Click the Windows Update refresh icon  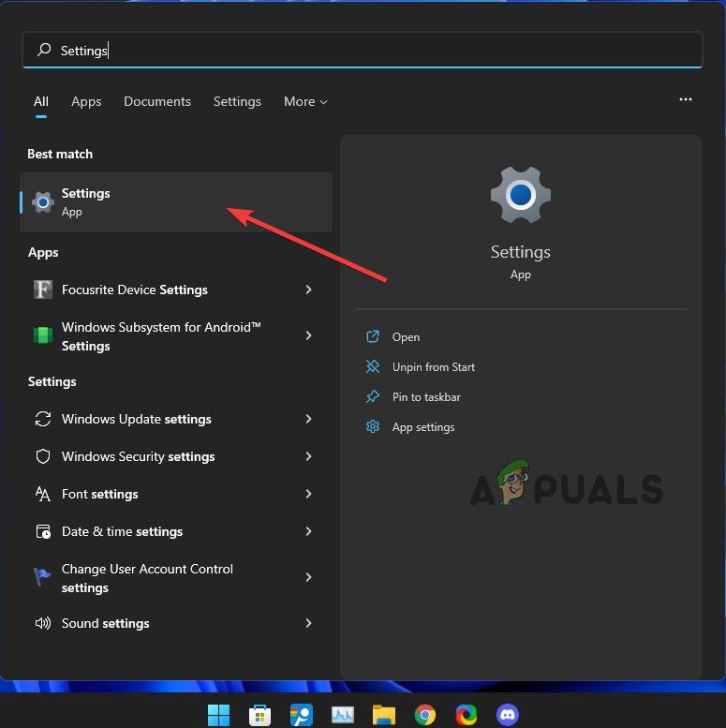(x=43, y=419)
